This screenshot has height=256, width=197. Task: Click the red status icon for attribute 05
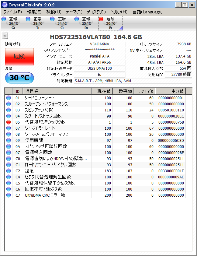coord(9,122)
